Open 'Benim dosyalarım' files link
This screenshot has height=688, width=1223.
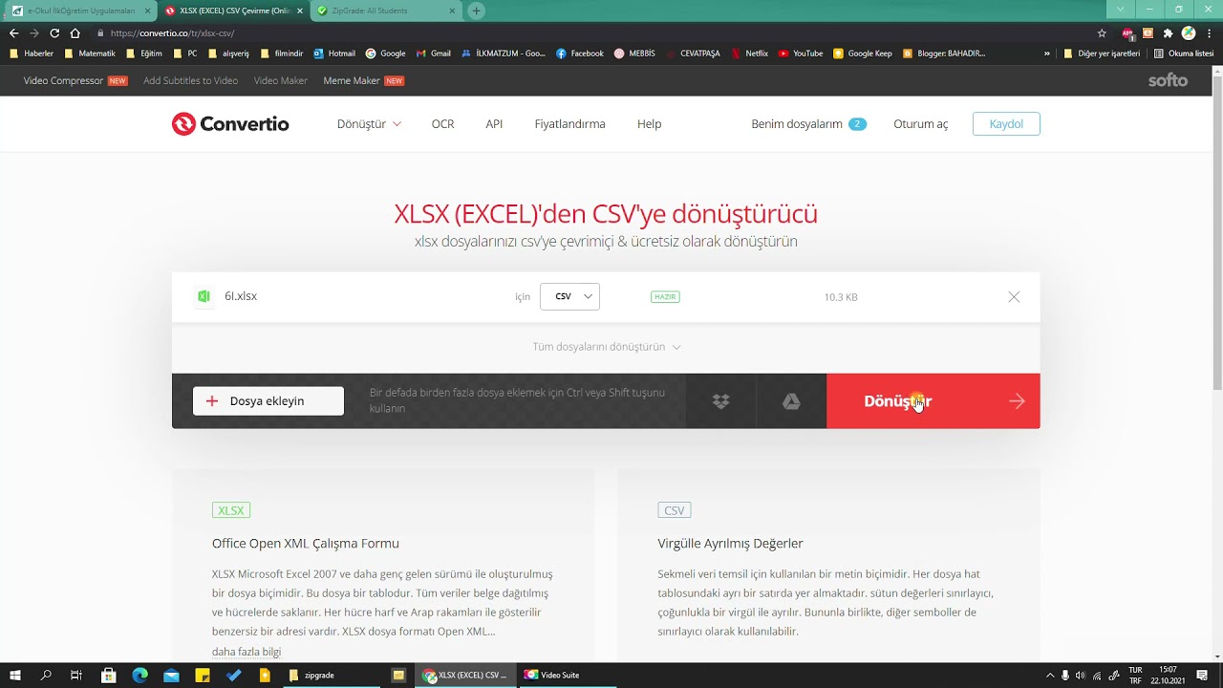click(808, 124)
